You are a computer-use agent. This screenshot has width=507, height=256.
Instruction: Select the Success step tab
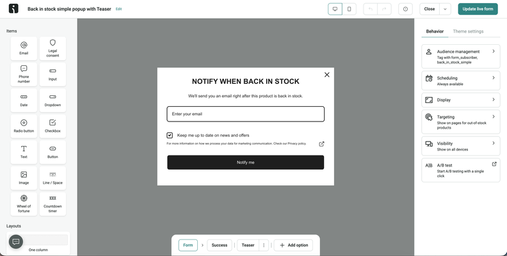219,245
